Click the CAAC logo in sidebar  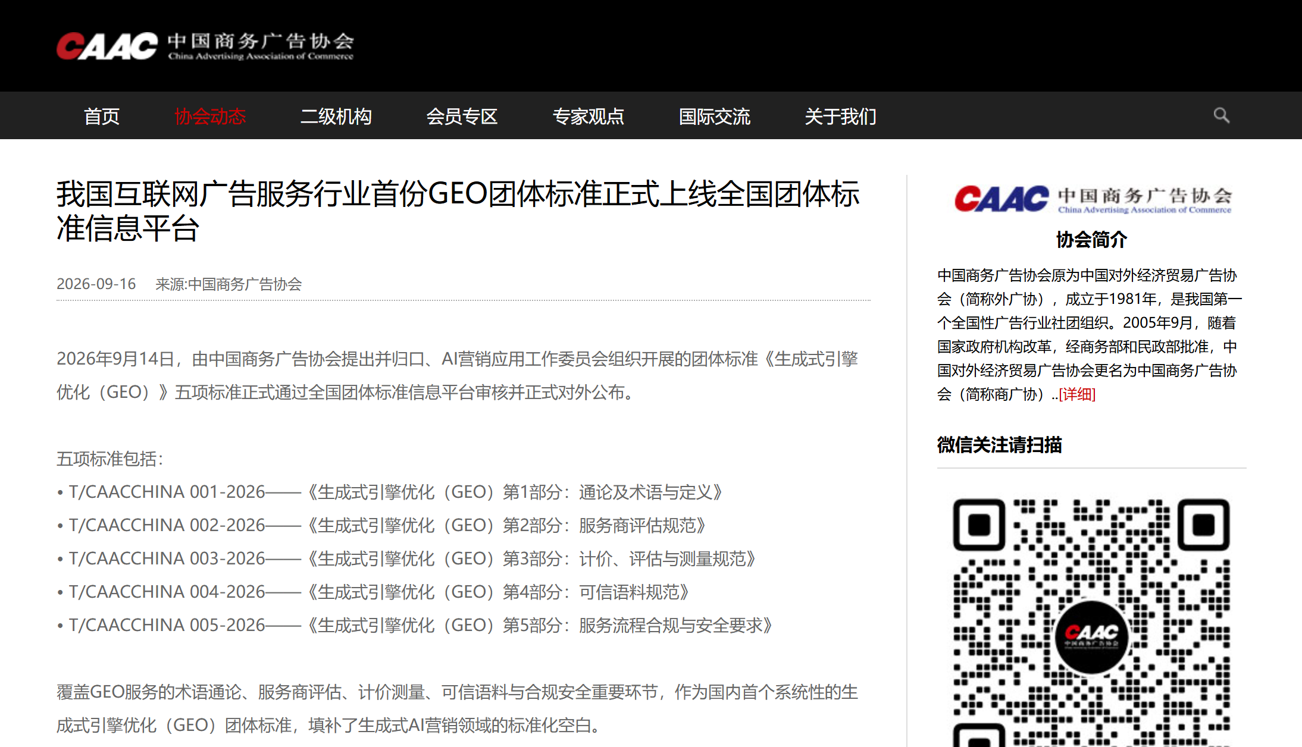click(1093, 199)
